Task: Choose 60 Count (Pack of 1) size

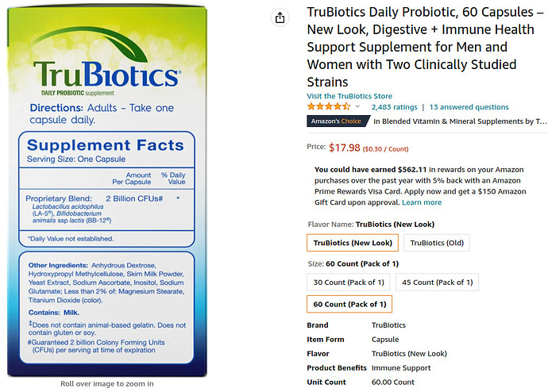Action: coord(349,304)
